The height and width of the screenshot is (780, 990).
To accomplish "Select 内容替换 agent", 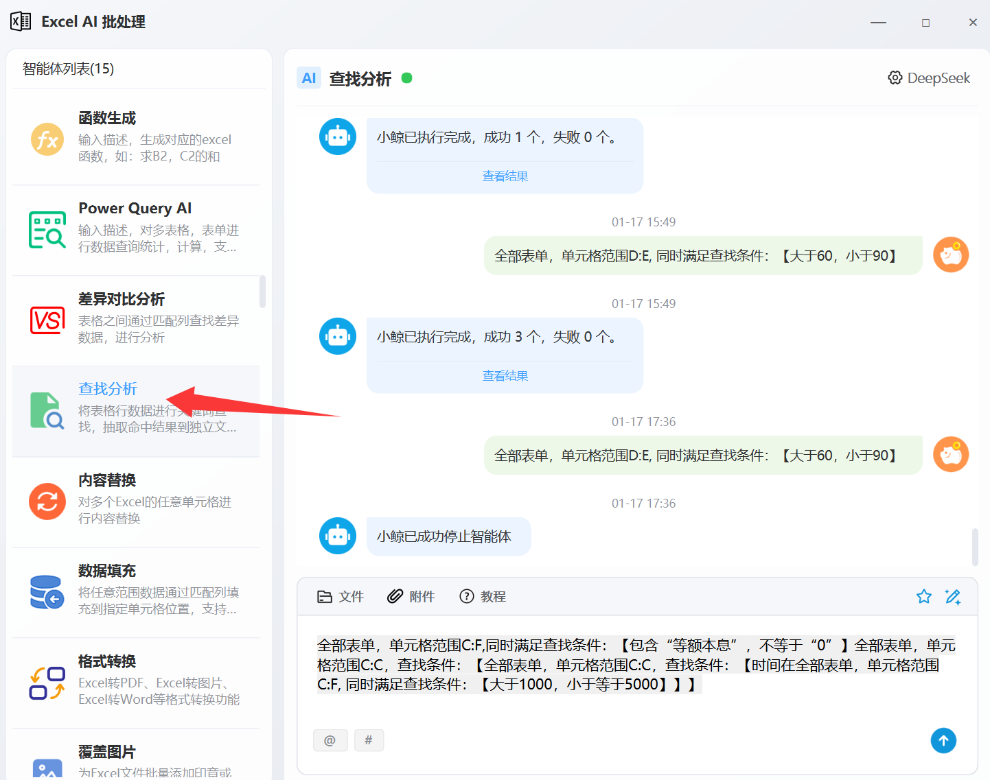I will (136, 501).
